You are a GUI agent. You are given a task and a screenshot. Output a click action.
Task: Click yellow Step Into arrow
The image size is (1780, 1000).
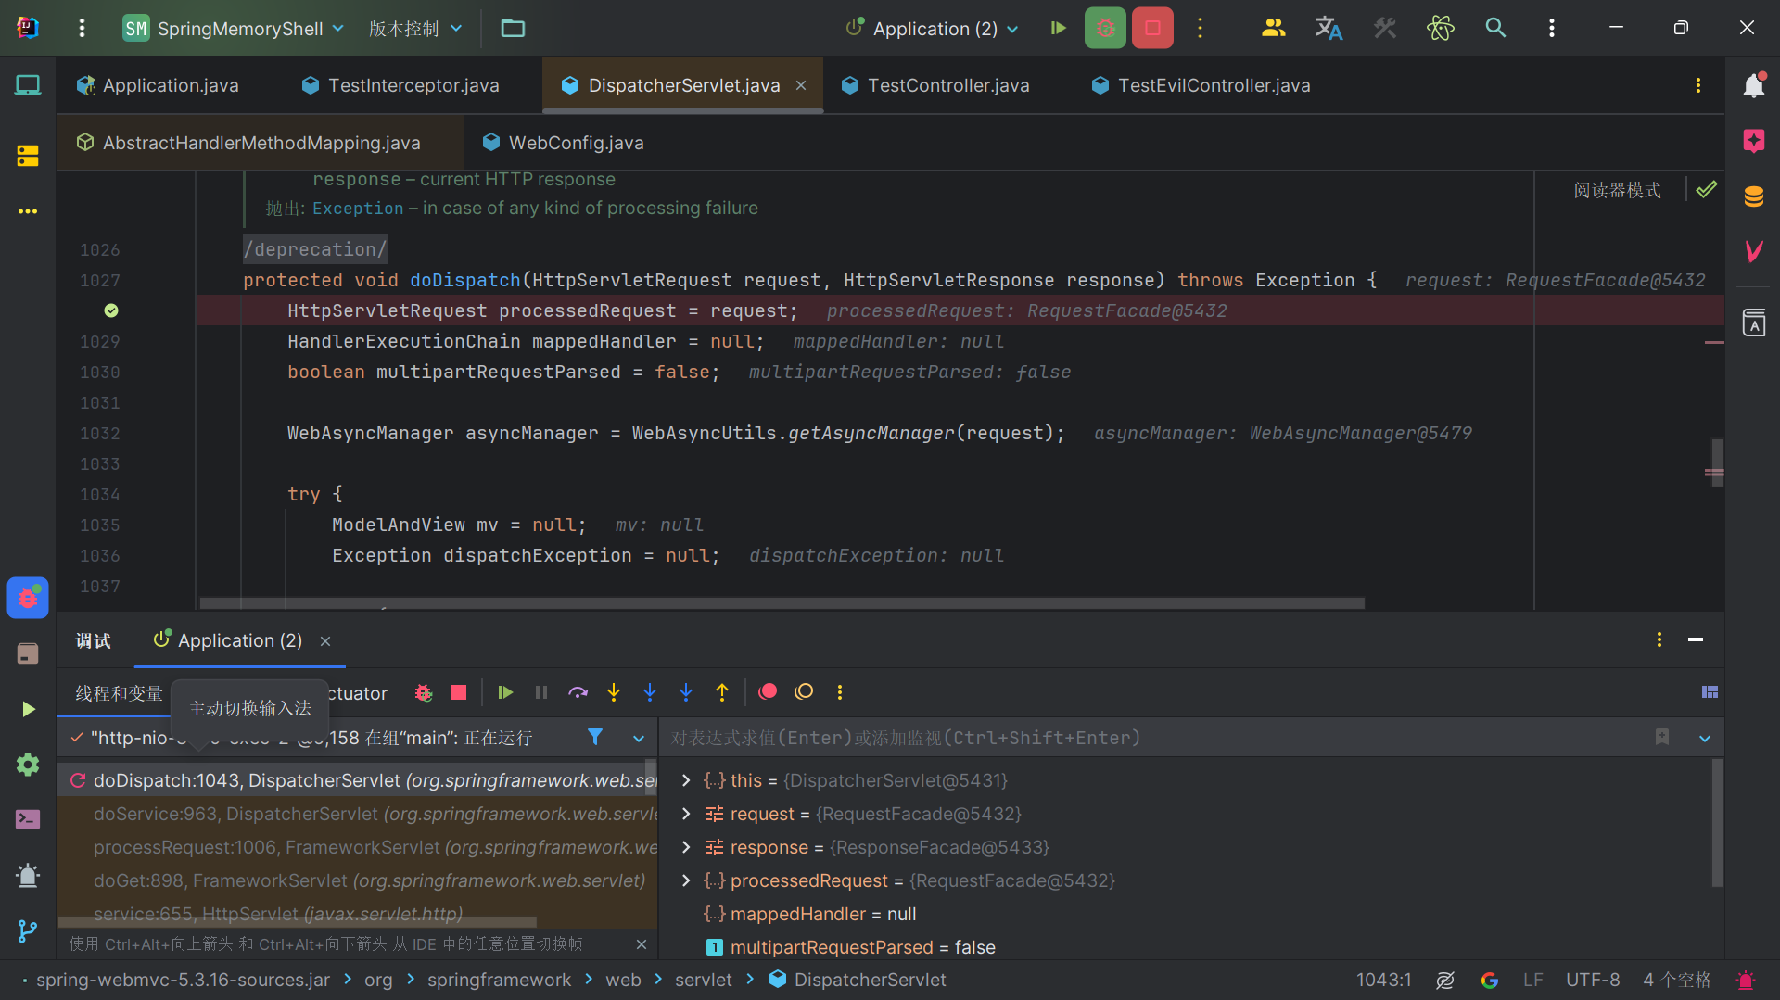pos(614,692)
